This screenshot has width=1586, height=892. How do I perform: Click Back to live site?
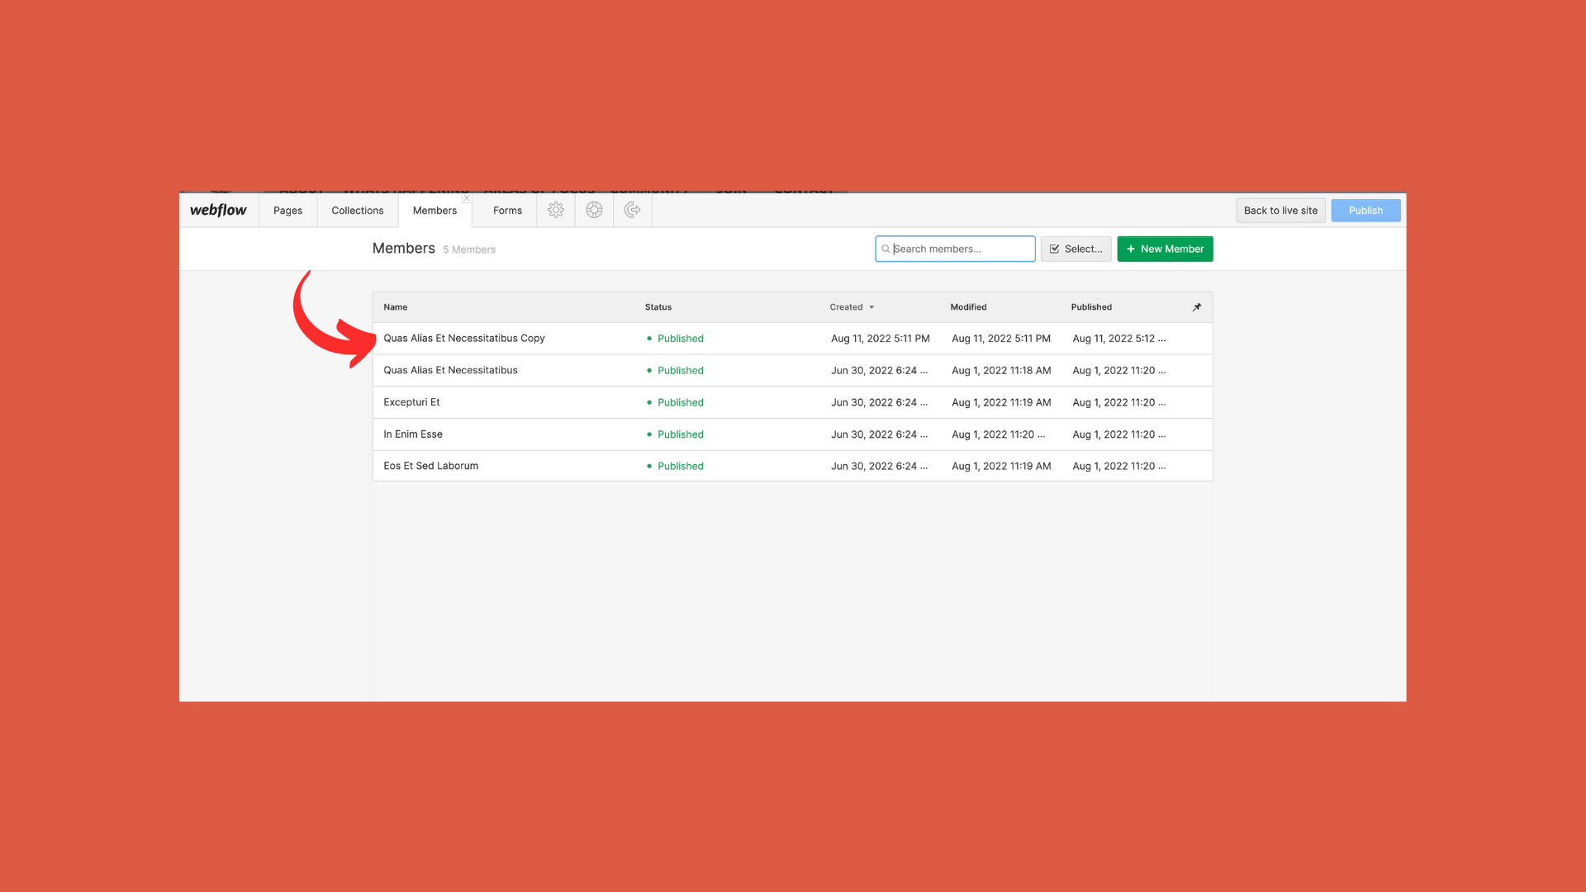[1280, 211]
